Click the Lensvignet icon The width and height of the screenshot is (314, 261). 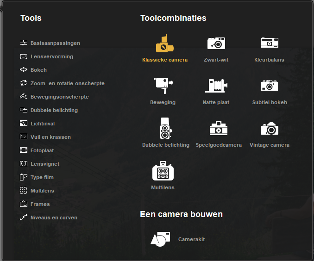tap(24, 163)
